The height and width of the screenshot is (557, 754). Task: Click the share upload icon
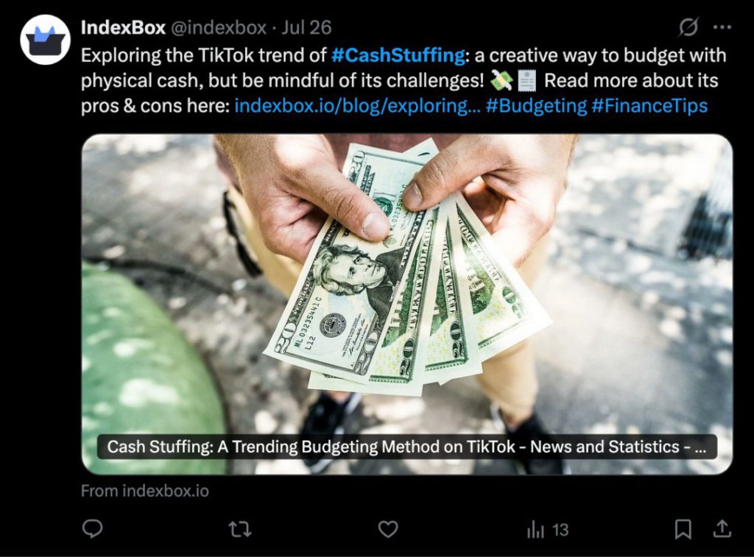pos(722,528)
